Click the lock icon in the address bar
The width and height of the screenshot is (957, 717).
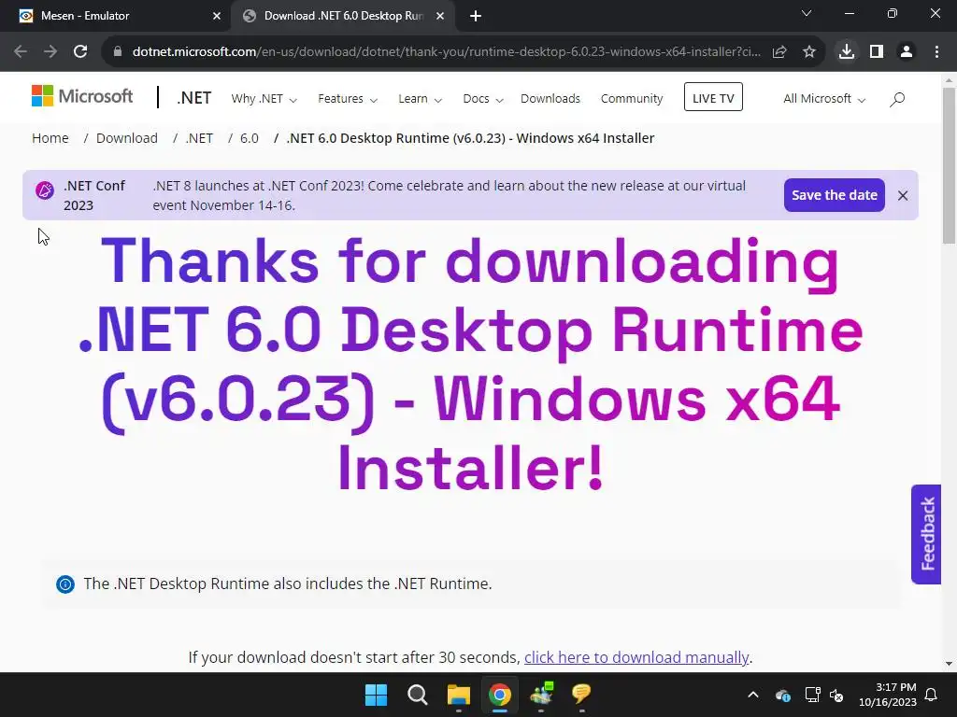coord(118,52)
